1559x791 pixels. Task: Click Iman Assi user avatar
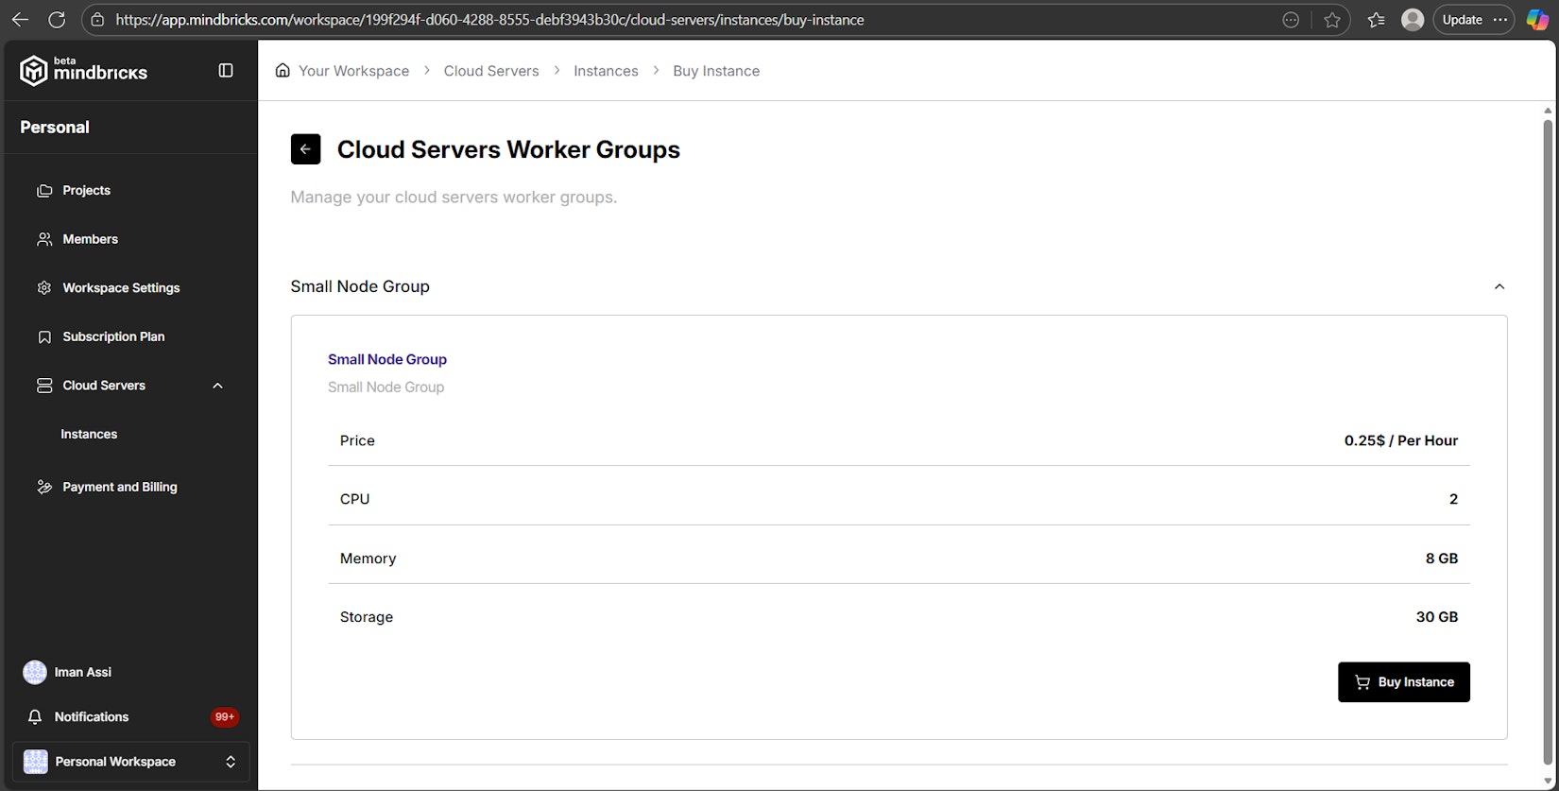[35, 672]
